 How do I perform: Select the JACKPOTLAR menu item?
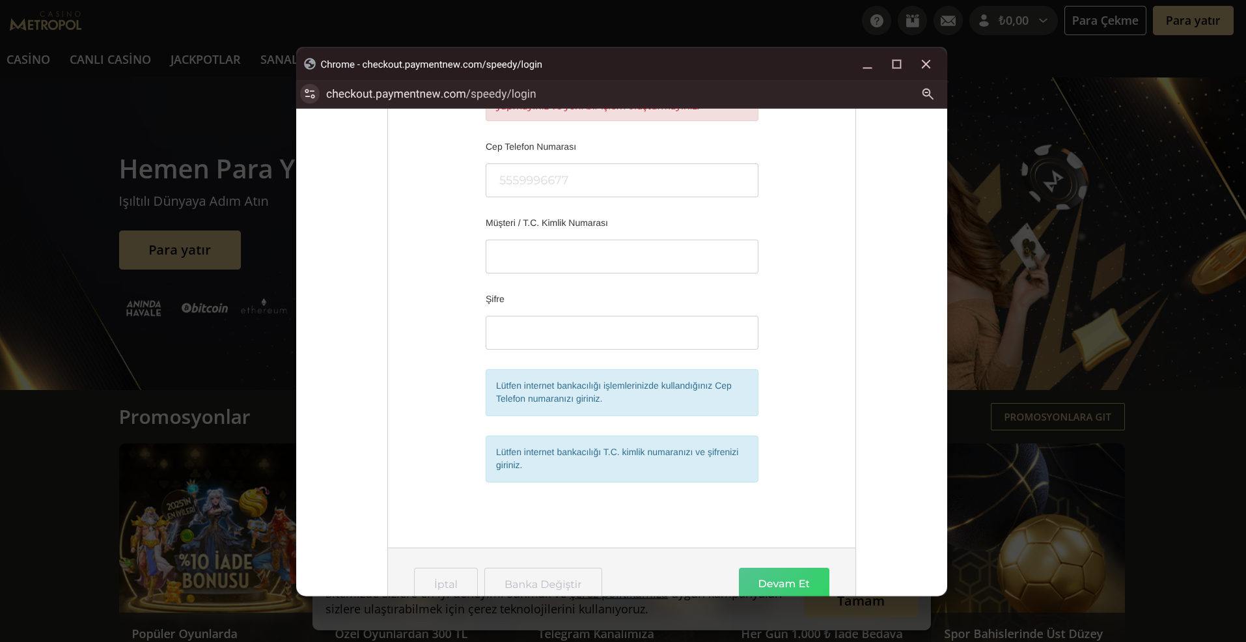(x=205, y=60)
